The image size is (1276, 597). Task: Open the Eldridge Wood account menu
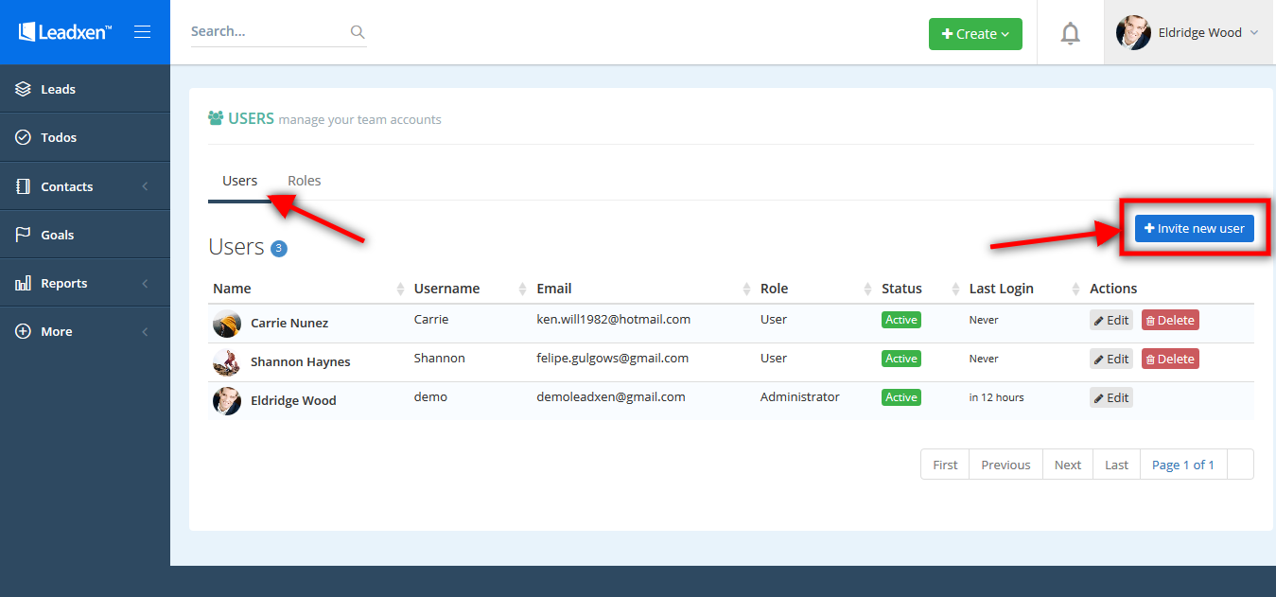[x=1189, y=32]
